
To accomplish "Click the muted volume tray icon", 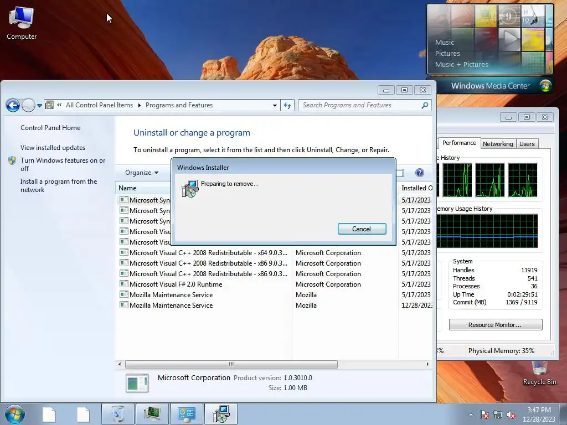I will click(x=511, y=414).
